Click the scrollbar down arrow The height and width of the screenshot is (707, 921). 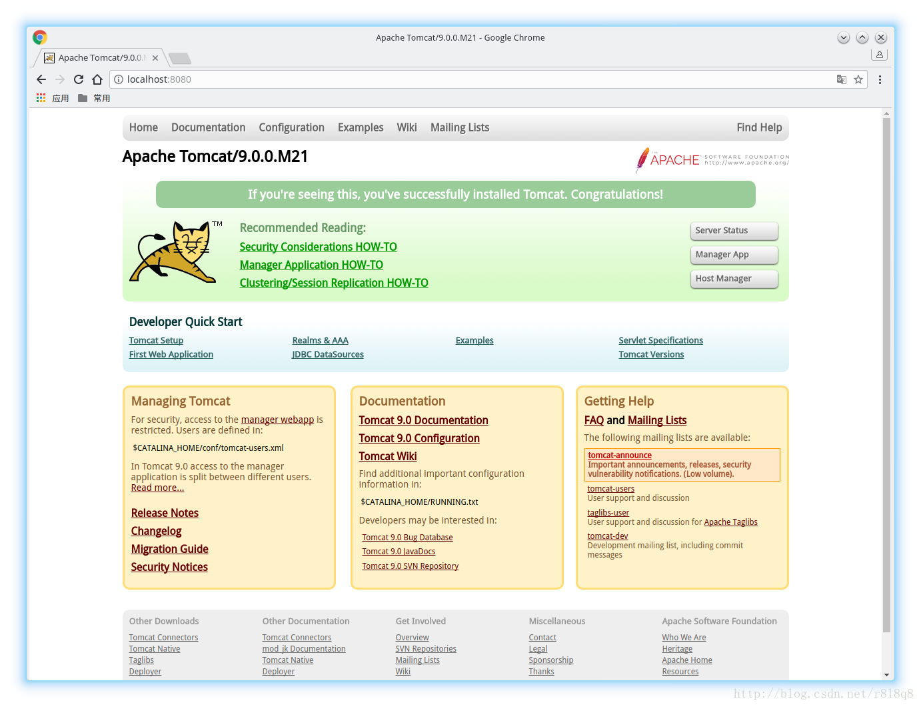[x=886, y=675]
